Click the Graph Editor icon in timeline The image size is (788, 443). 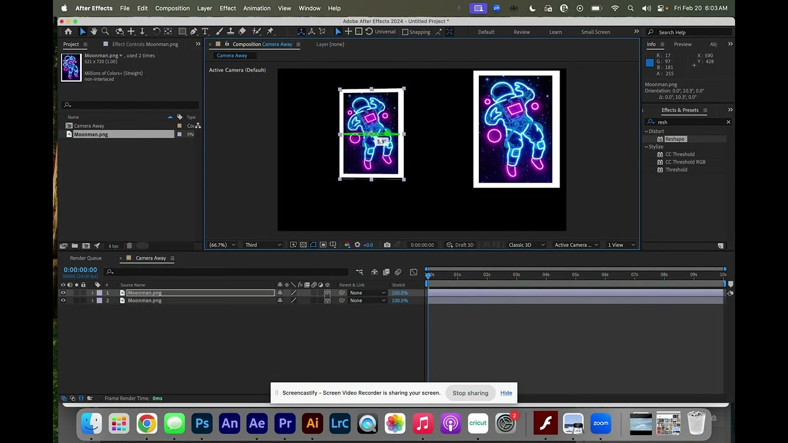(x=413, y=272)
